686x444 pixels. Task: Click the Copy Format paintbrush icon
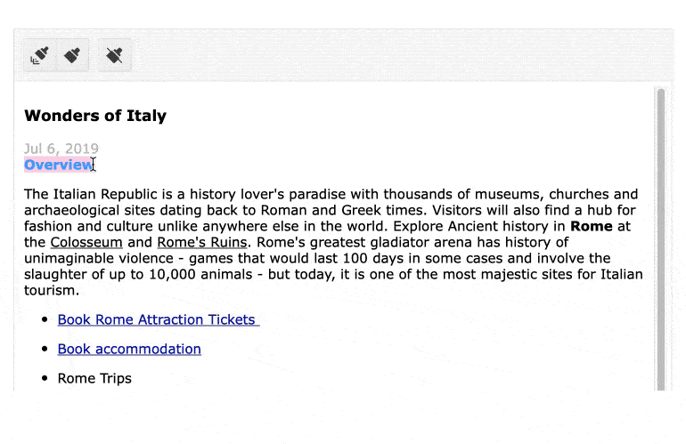coord(39,56)
